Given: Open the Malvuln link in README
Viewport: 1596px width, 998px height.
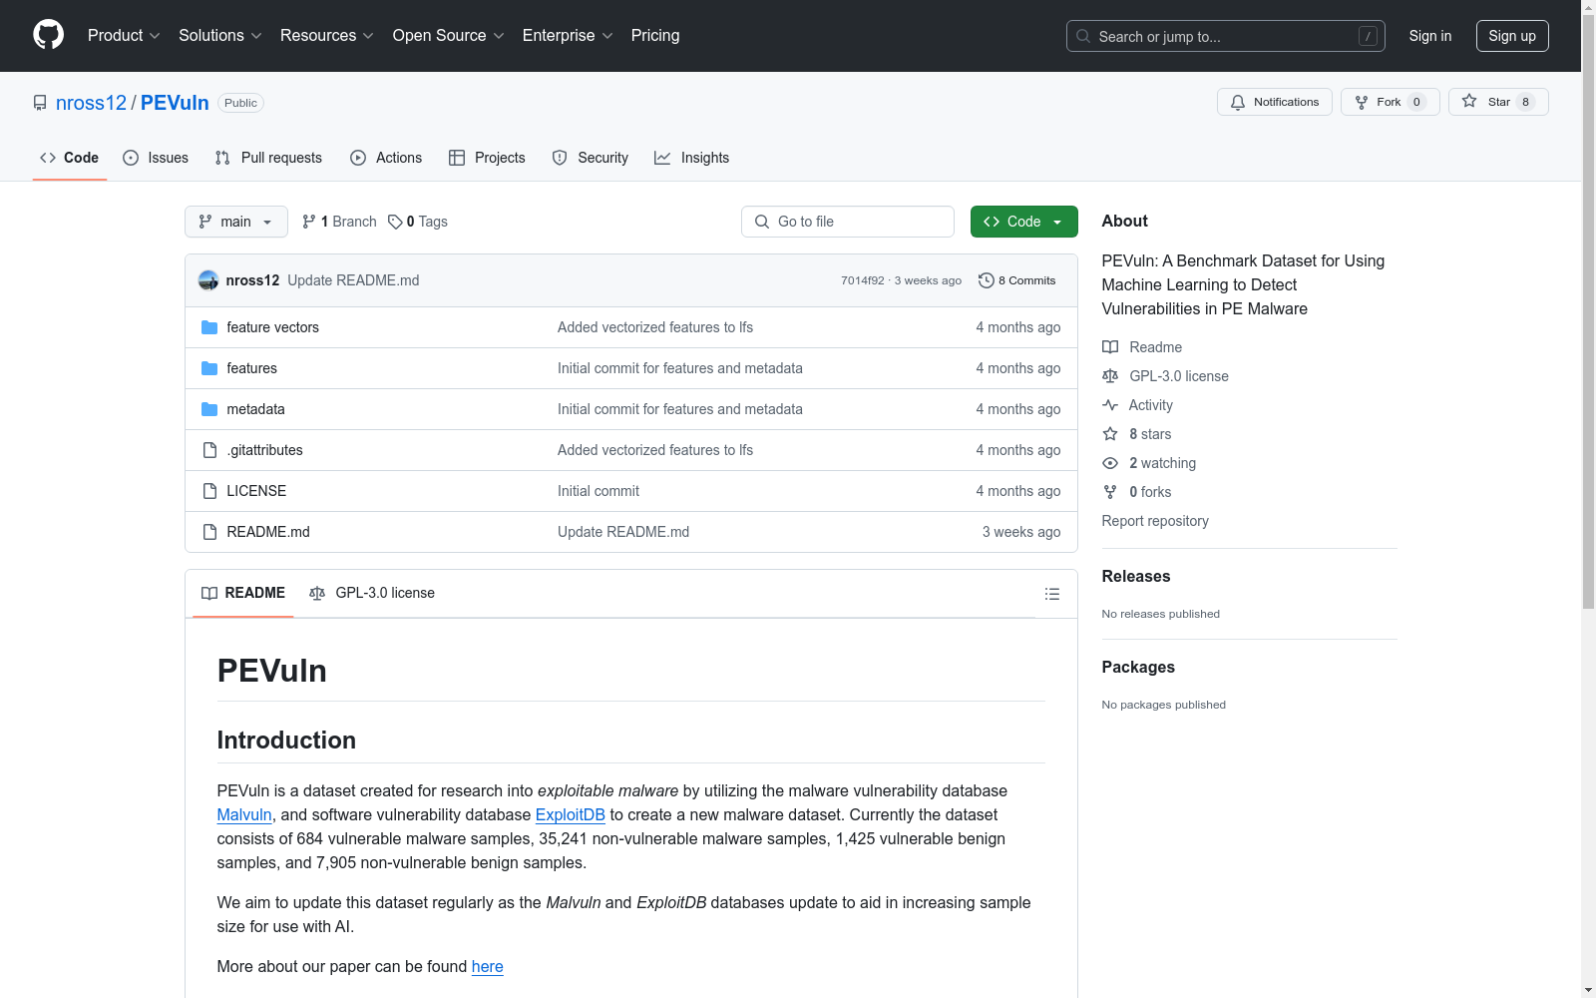Looking at the screenshot, I should click(x=244, y=814).
